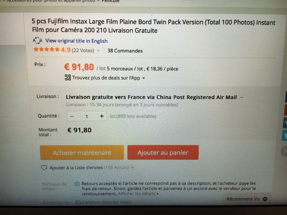Click the return policy icon before 'Retours acceptés'
Image resolution: width=287 pixels, height=215 pixels.
pyautogui.click(x=77, y=184)
